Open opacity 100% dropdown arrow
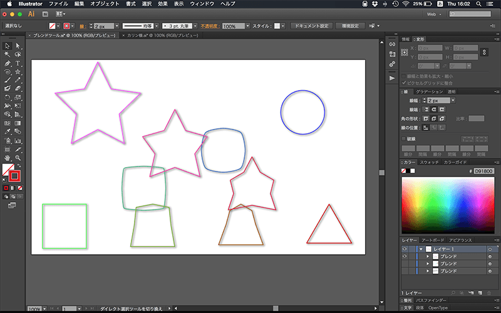Image resolution: width=501 pixels, height=313 pixels. [248, 26]
